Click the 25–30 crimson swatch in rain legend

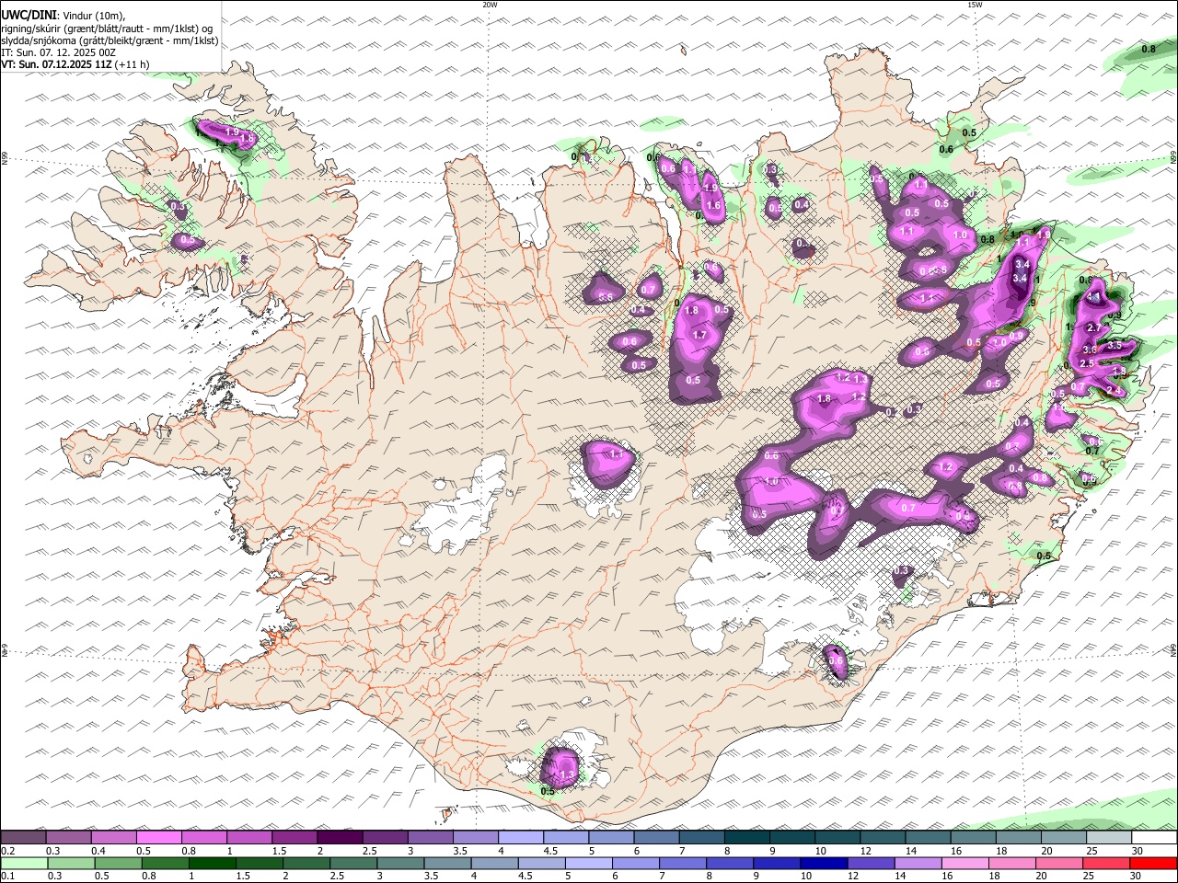click(1105, 864)
